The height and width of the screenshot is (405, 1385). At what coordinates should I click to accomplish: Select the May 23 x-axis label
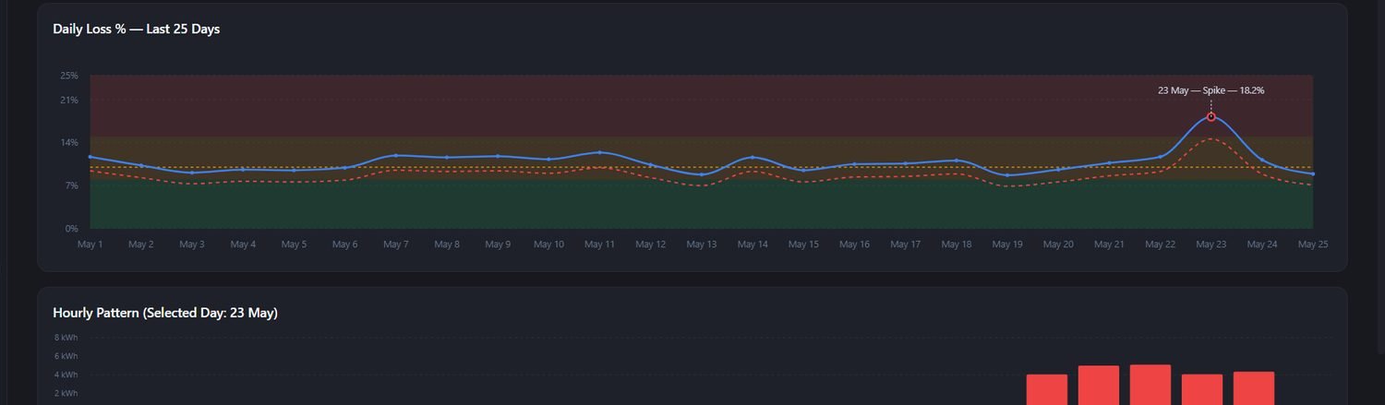1211,244
